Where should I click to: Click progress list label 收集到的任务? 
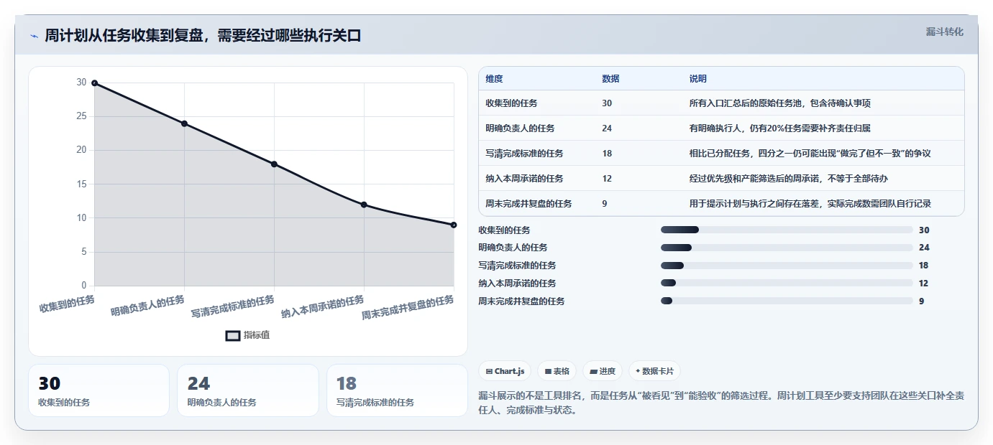[x=504, y=230]
